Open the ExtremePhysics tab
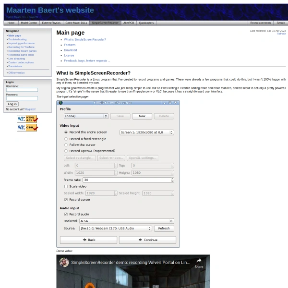This screenshot has width=288, height=288. [x=51, y=23]
